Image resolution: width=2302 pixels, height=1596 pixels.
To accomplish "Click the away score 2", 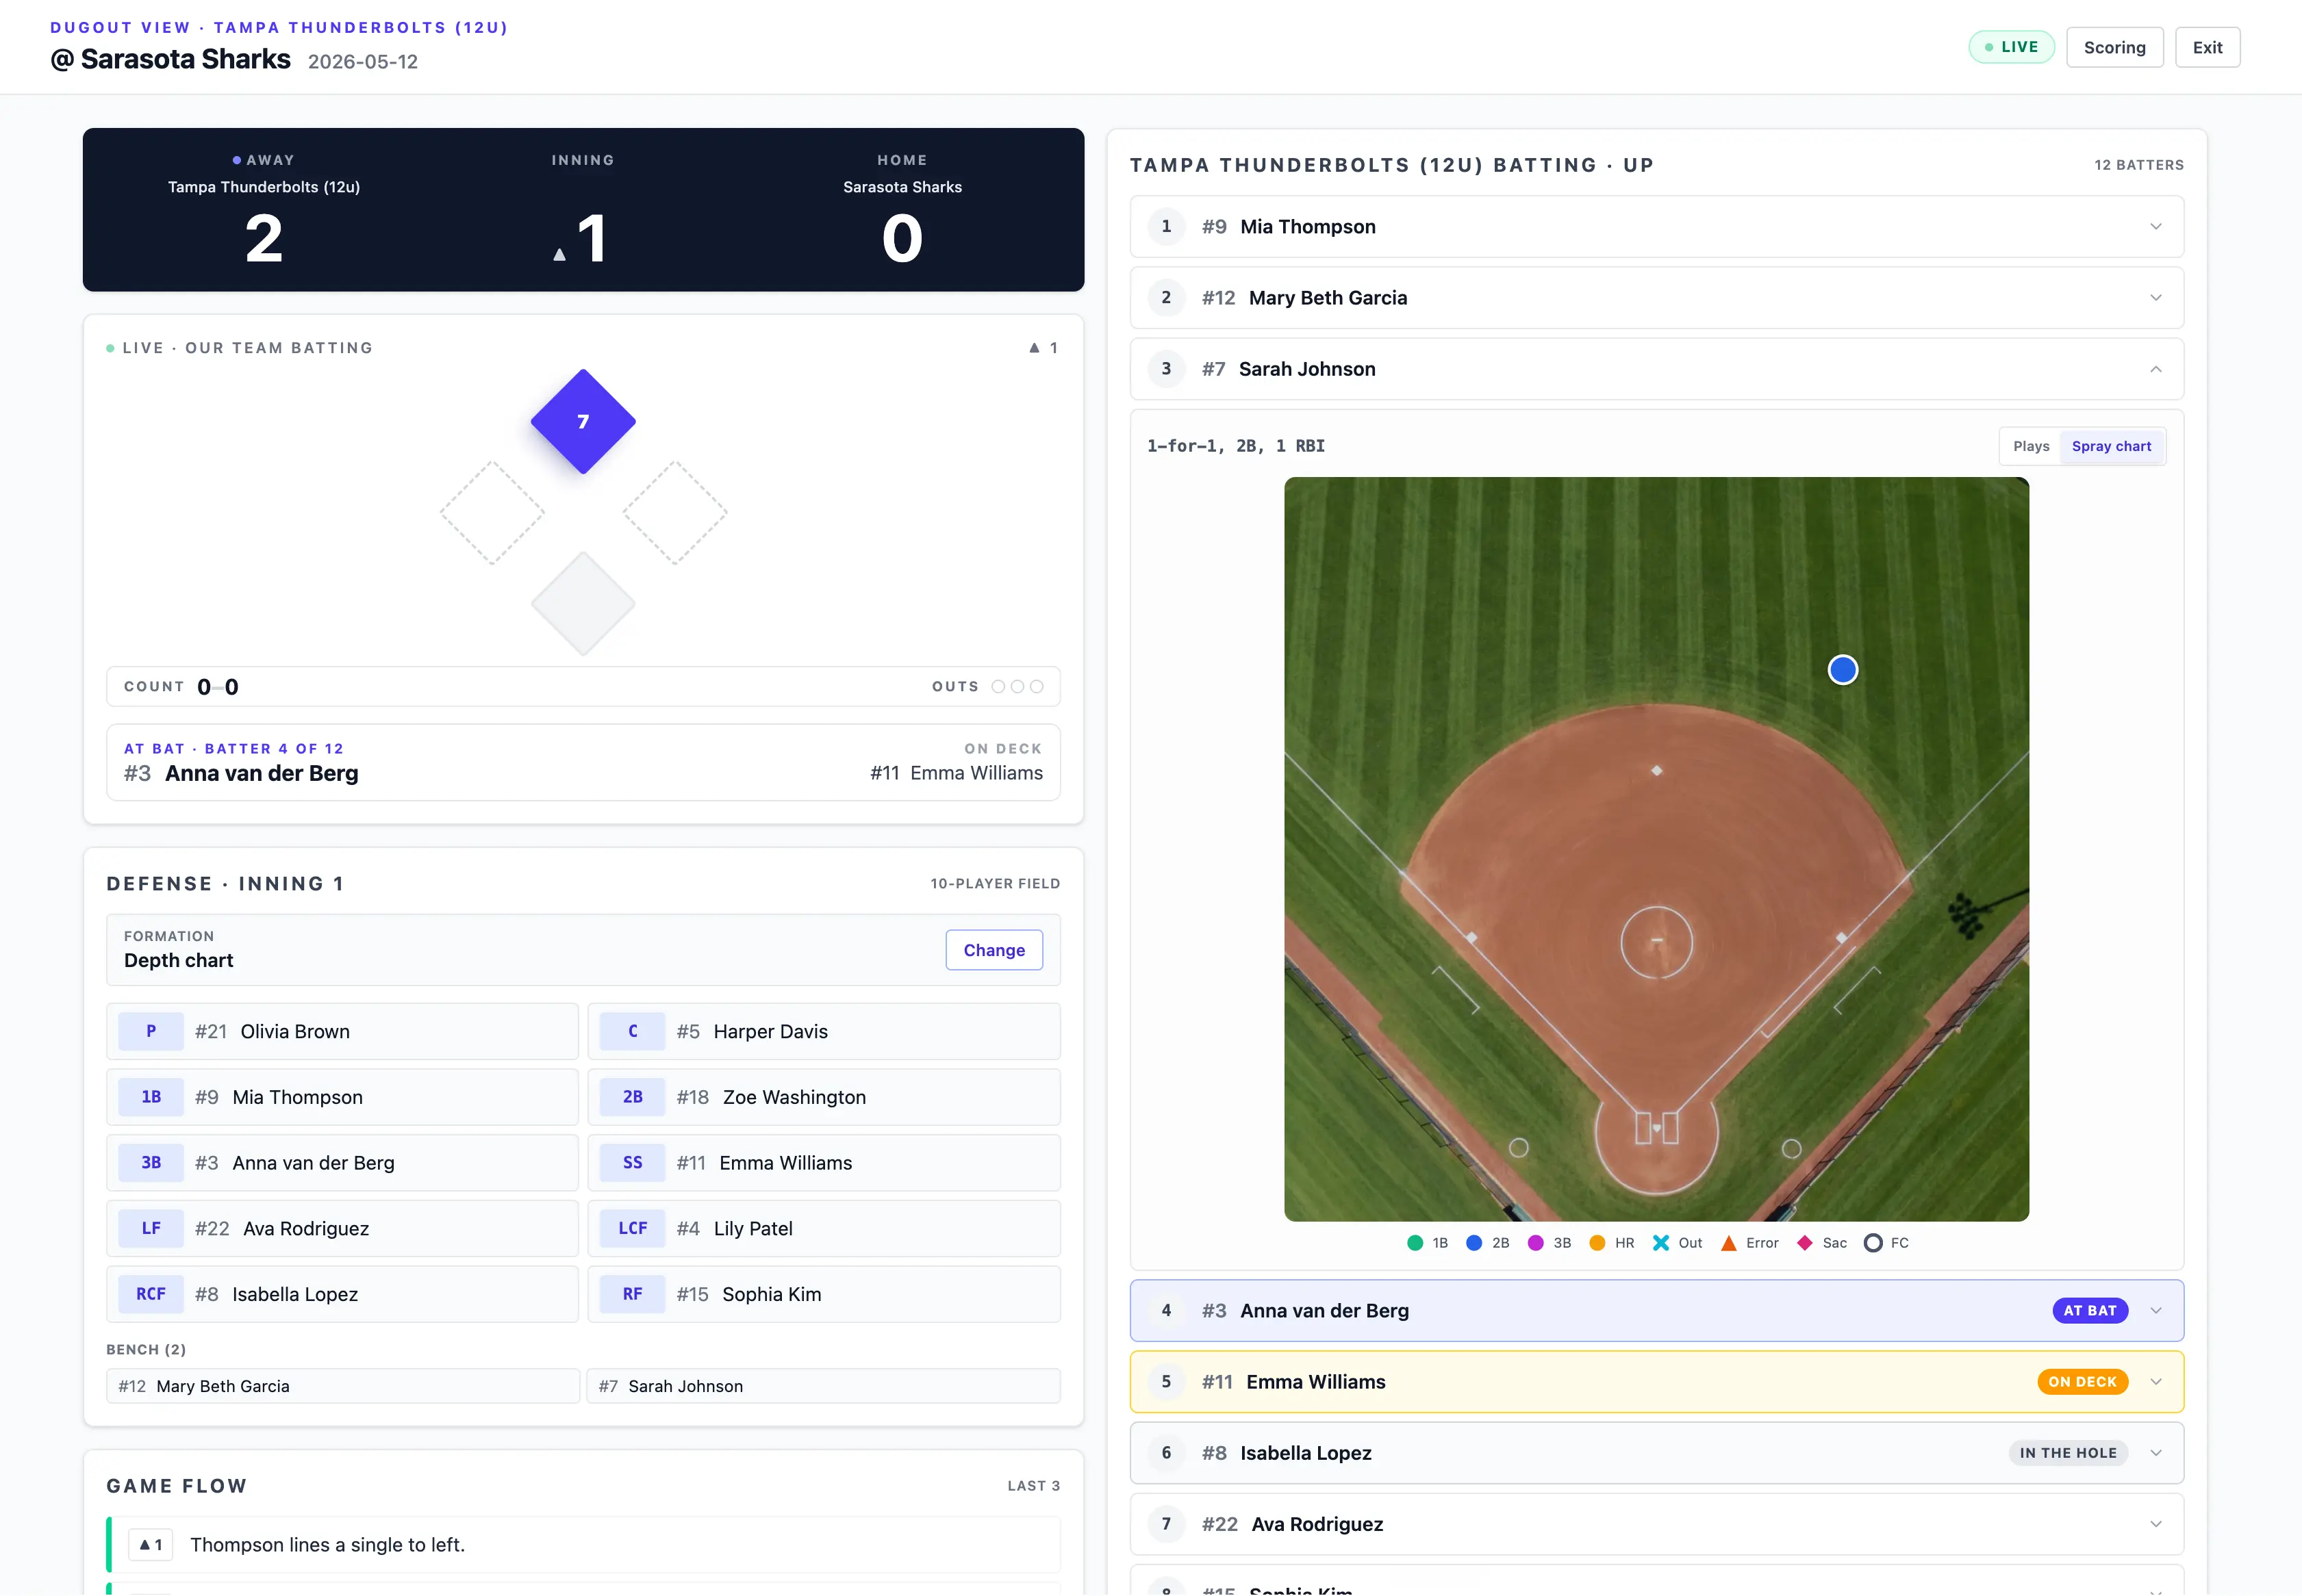I will (x=264, y=239).
